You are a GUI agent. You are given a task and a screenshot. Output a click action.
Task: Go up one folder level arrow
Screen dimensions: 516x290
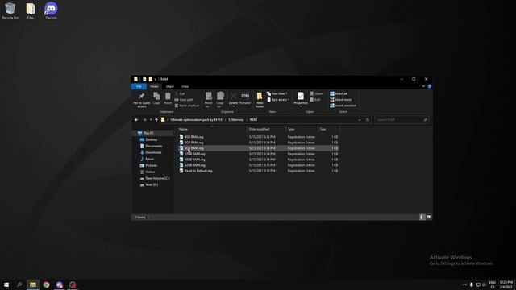point(156,120)
